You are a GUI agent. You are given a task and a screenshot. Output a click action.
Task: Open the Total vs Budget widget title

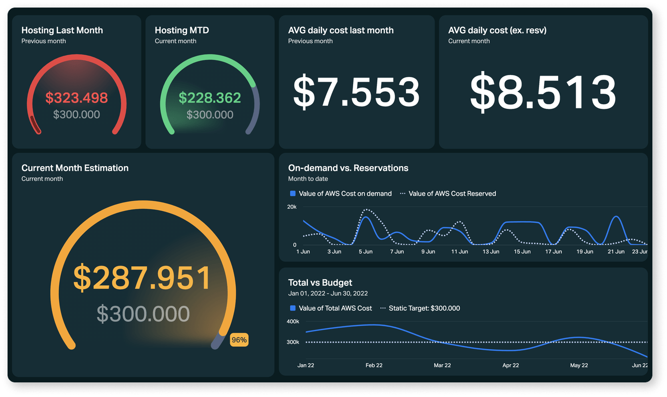(x=320, y=283)
